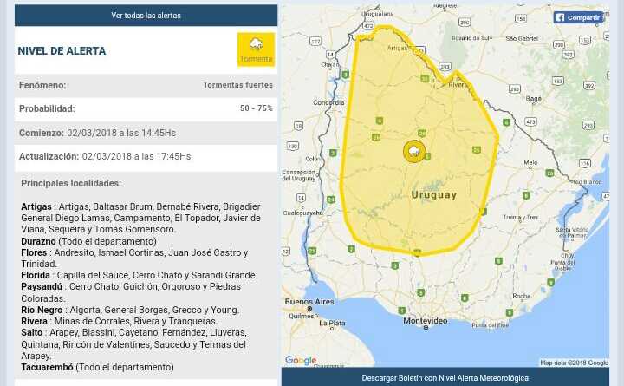Click the 'Tormentas fuertes' phenomenon value
The width and height of the screenshot is (624, 386).
(x=237, y=85)
